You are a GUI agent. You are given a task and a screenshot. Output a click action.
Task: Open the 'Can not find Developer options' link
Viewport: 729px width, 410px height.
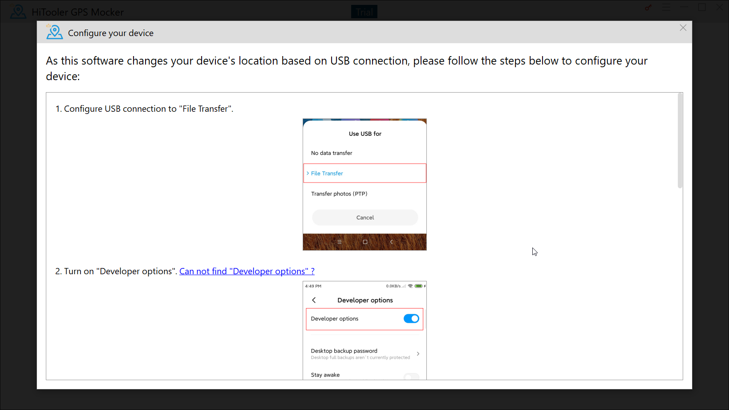(x=247, y=271)
